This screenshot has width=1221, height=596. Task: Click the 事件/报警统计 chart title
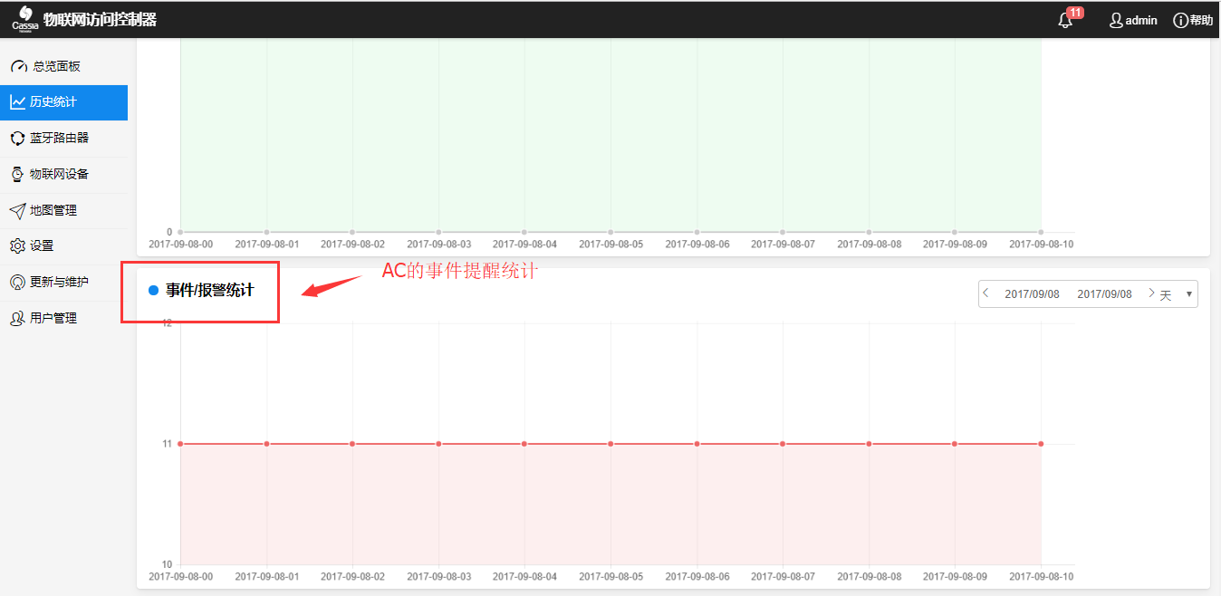point(209,291)
